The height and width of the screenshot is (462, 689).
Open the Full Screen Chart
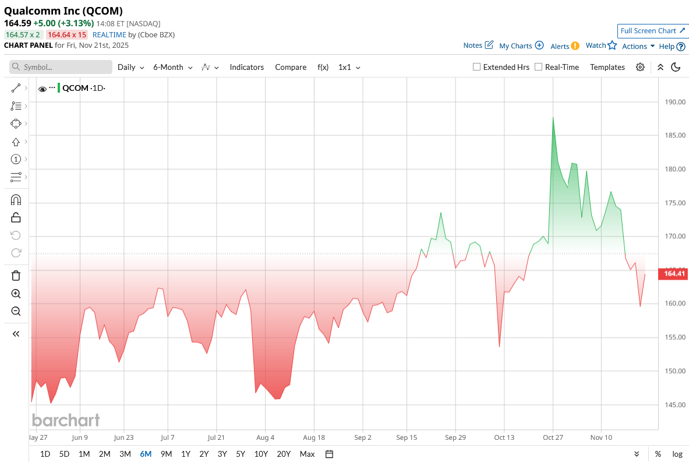(x=652, y=31)
